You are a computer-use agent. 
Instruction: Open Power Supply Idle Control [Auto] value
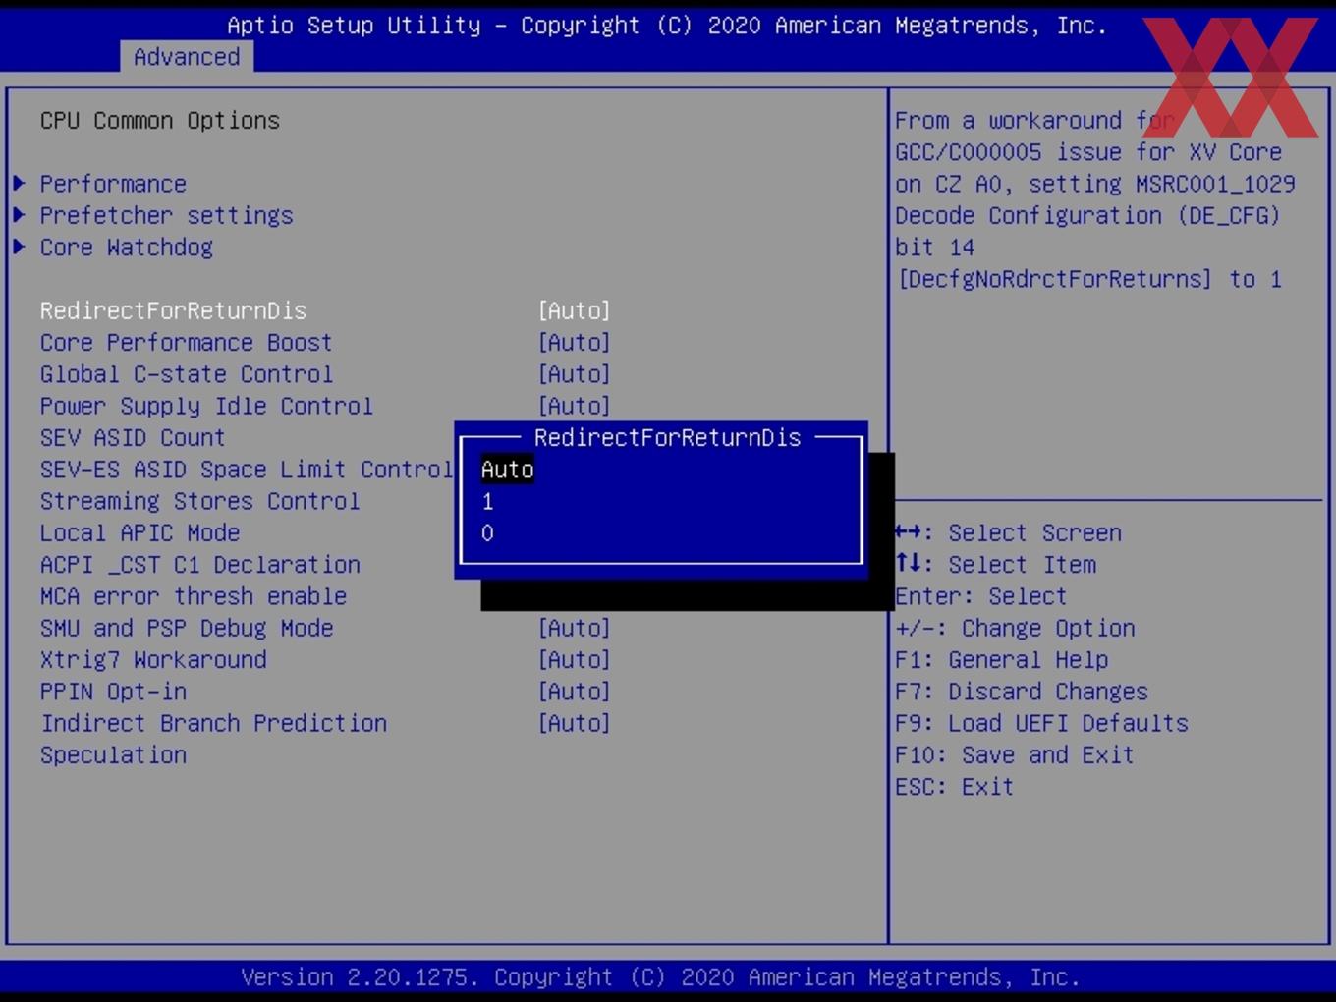(574, 406)
